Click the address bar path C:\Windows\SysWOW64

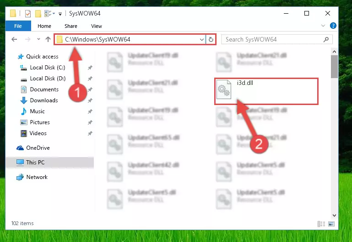click(97, 39)
